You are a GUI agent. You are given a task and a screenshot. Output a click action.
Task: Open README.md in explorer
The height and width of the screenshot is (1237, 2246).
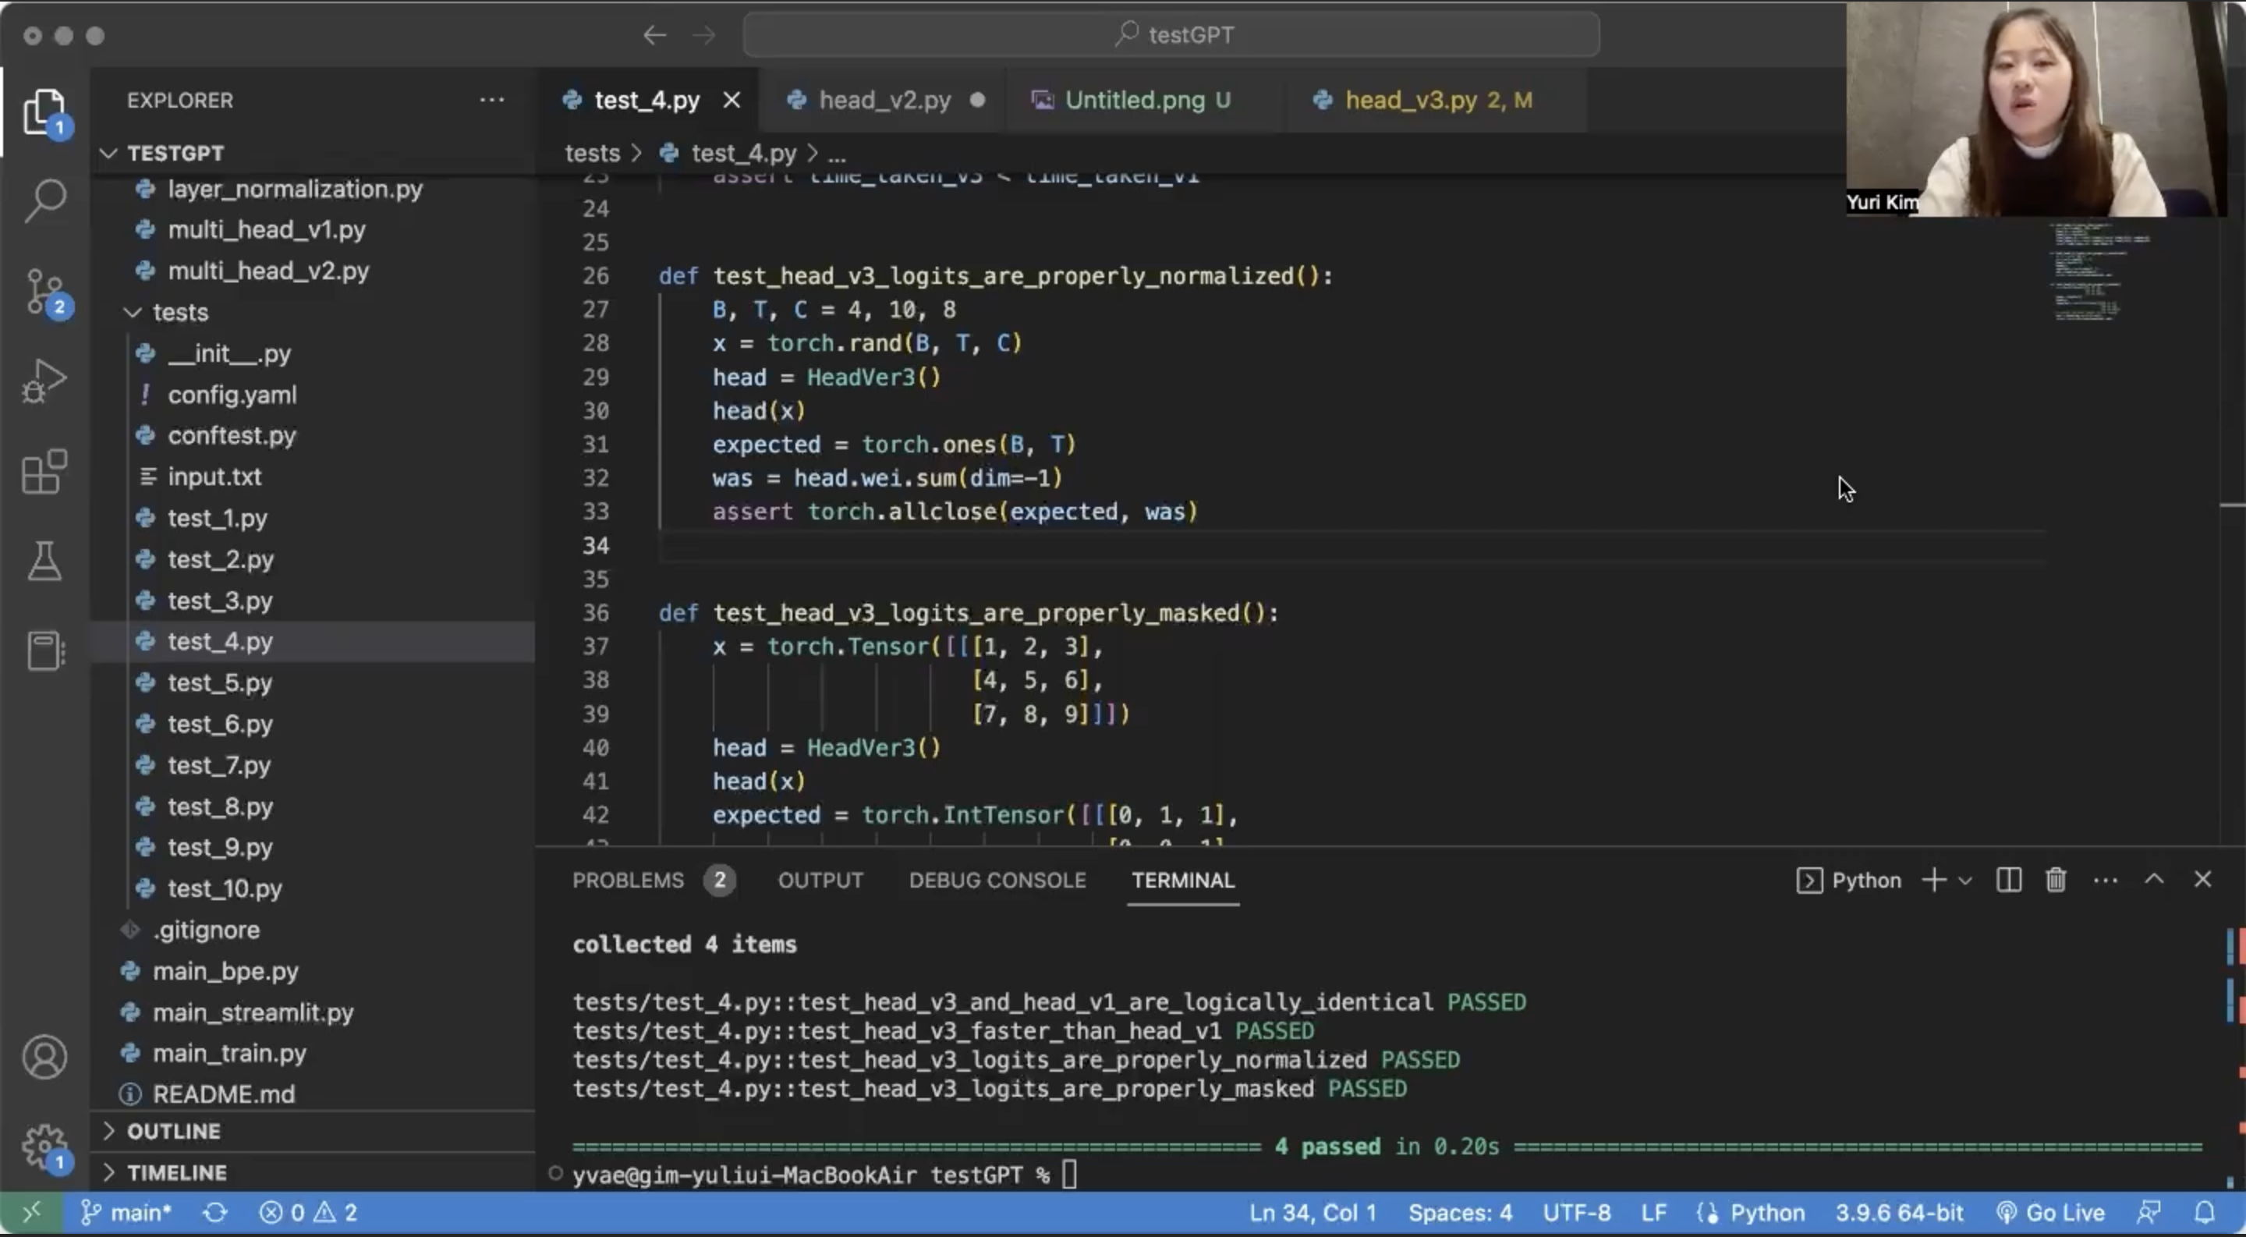coord(314,1094)
